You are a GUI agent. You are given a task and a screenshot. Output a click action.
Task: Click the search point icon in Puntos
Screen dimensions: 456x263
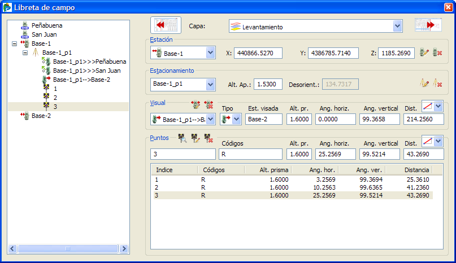coord(183,138)
